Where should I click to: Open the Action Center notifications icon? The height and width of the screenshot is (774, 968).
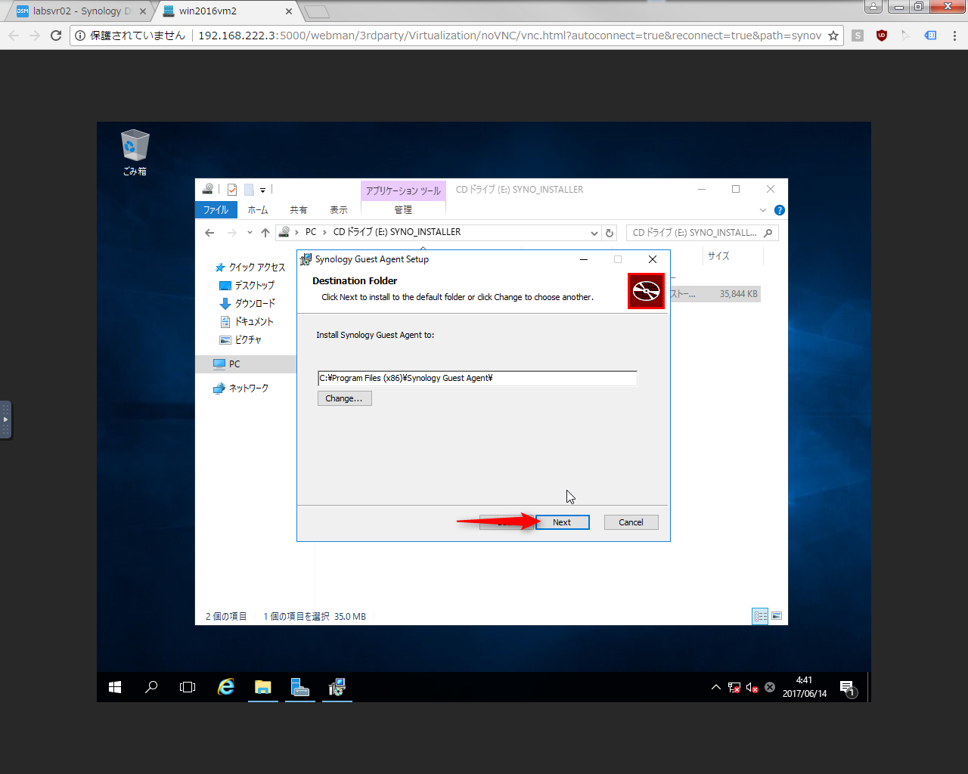pyautogui.click(x=848, y=687)
